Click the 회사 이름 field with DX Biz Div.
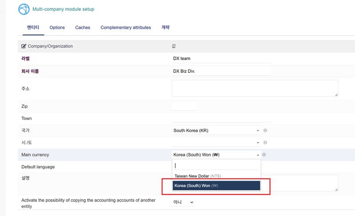 (221, 71)
